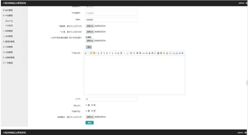Select 否 radio for 热销产品

[x=92, y=111]
